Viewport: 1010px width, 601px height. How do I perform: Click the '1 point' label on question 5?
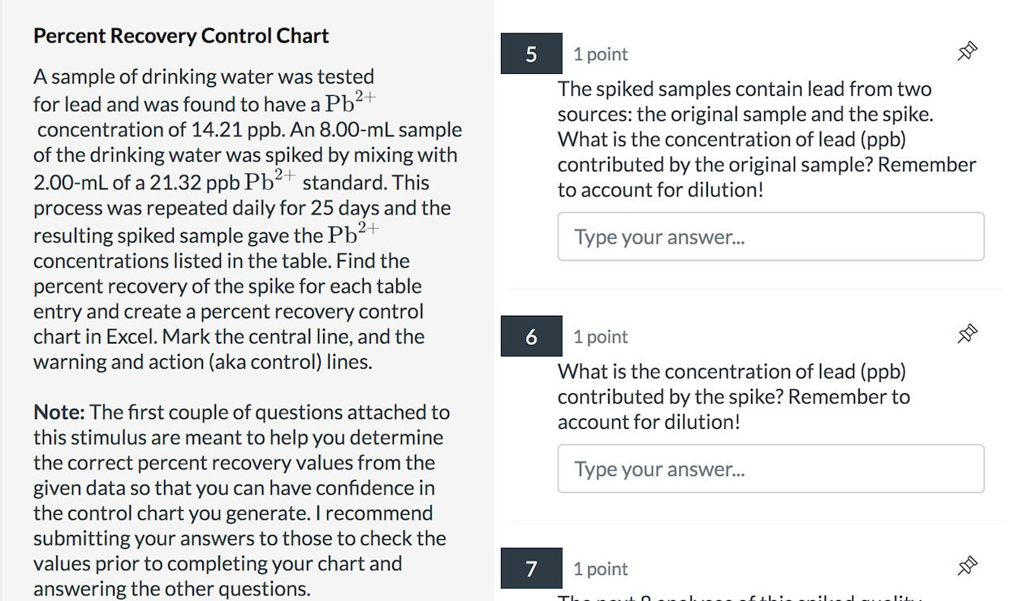click(600, 54)
